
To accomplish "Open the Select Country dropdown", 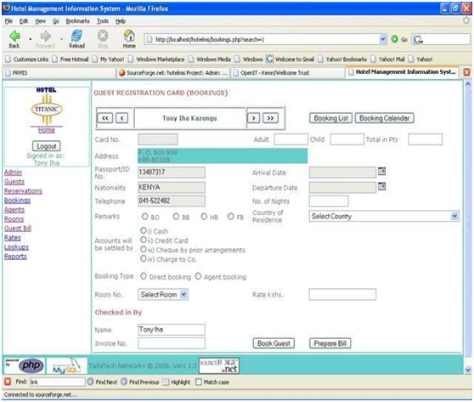I will (384, 216).
